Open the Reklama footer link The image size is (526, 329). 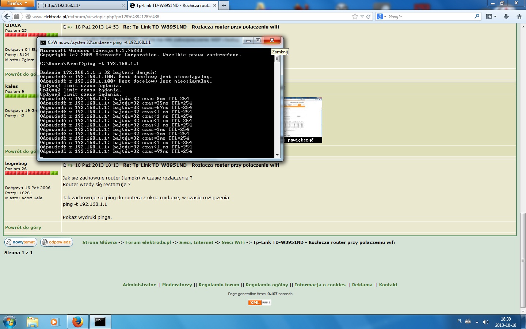coord(362,285)
